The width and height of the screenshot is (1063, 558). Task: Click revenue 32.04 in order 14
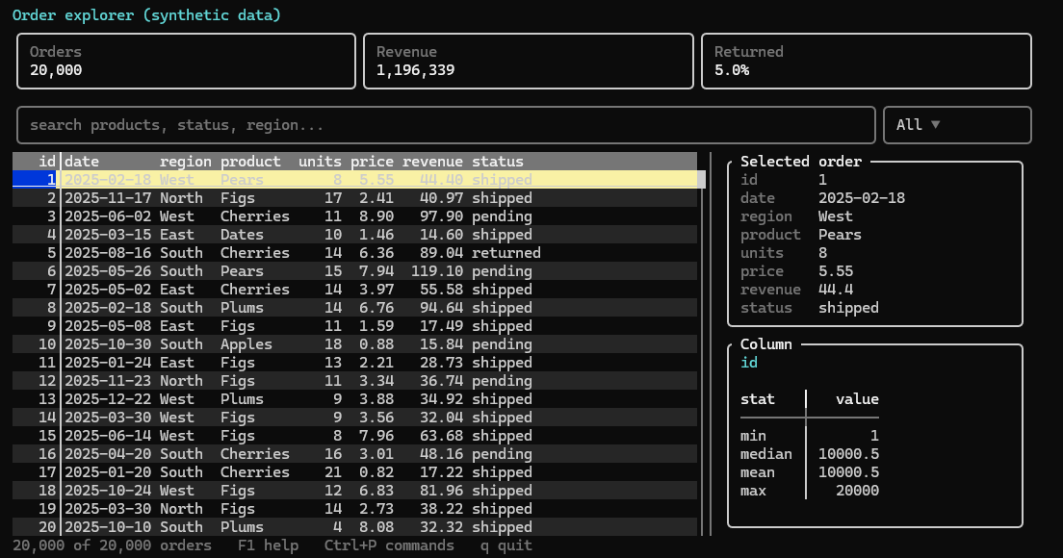[x=441, y=418]
